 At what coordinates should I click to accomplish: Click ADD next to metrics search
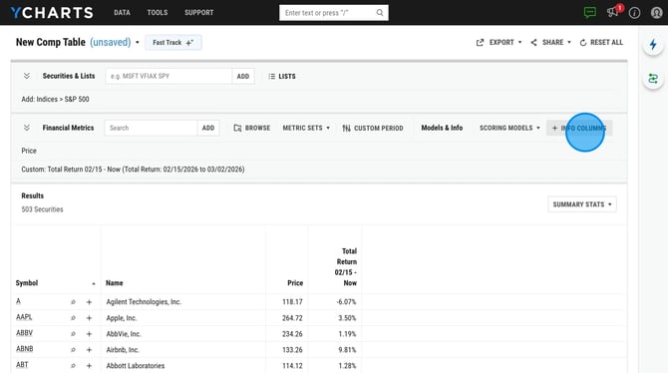pyautogui.click(x=208, y=128)
